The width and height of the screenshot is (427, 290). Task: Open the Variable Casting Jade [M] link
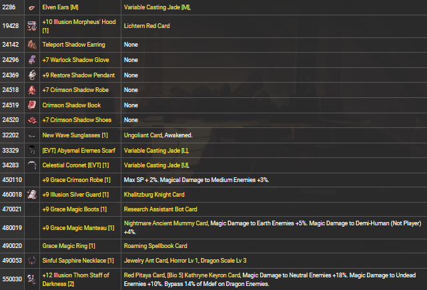(157, 7)
